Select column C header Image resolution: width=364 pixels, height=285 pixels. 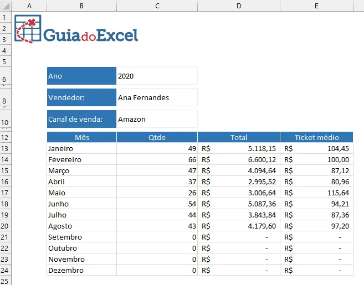click(157, 6)
